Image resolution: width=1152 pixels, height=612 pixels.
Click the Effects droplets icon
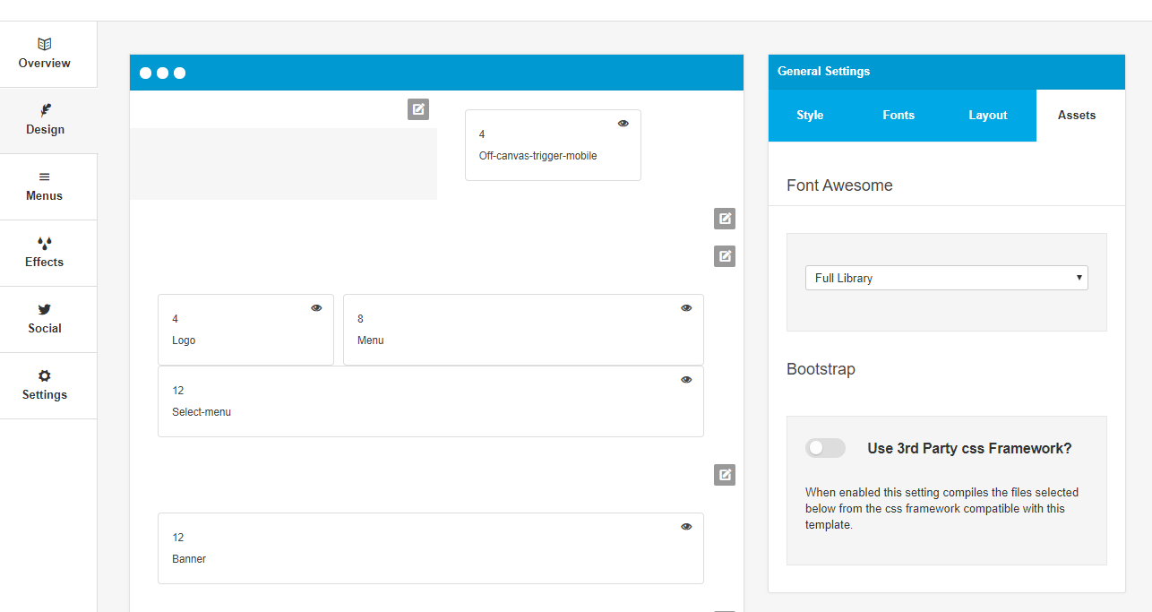click(x=45, y=242)
